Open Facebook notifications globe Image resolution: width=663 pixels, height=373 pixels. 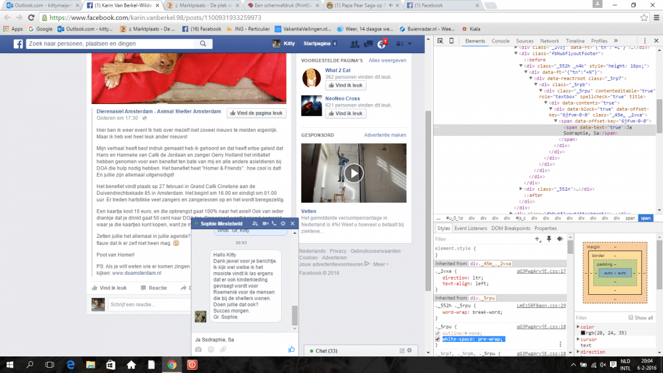pyautogui.click(x=381, y=44)
